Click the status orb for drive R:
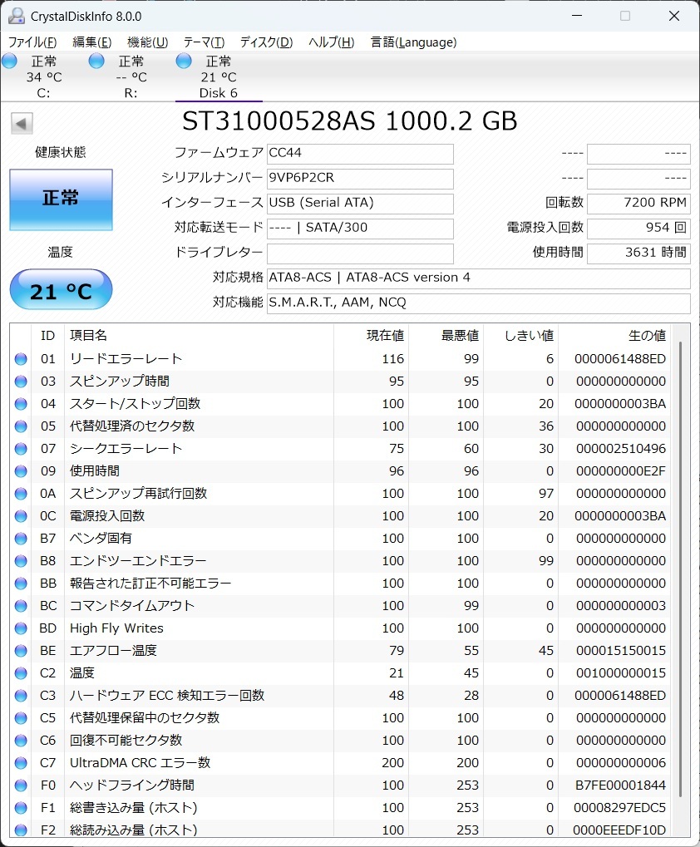700x847 pixels. (96, 61)
